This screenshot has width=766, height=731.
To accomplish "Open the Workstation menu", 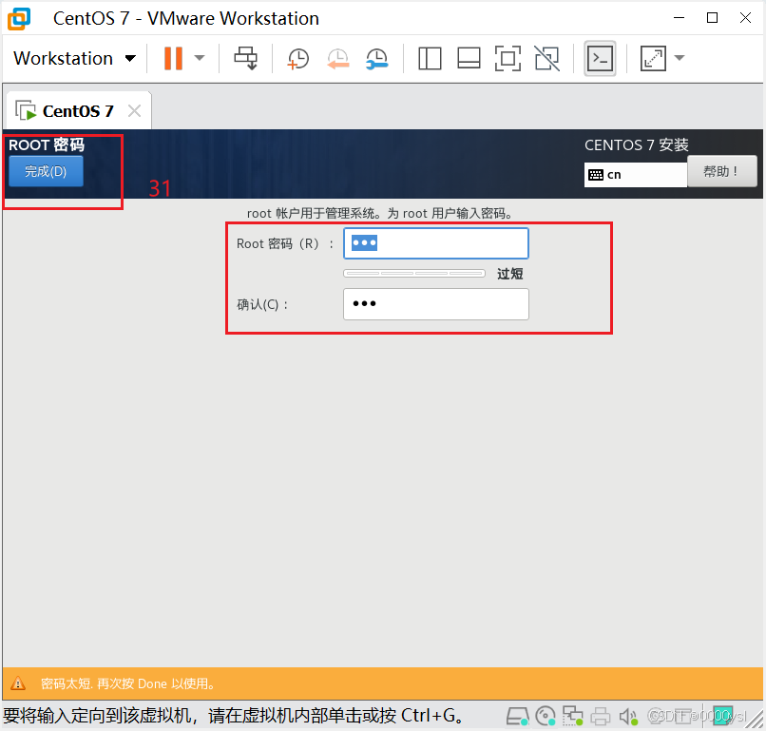I will (x=74, y=58).
